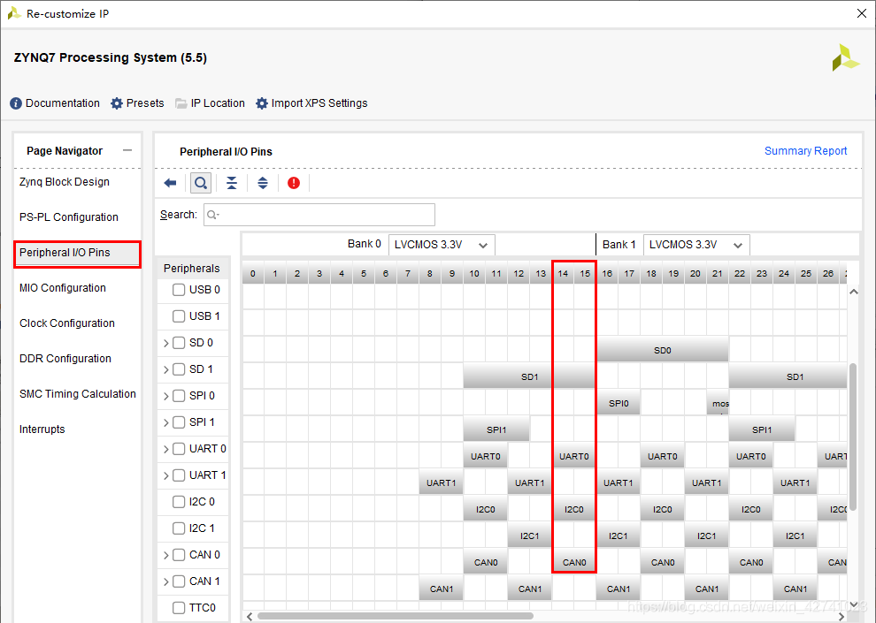
Task: Click the collapse all toolbar icon
Action: 232,183
